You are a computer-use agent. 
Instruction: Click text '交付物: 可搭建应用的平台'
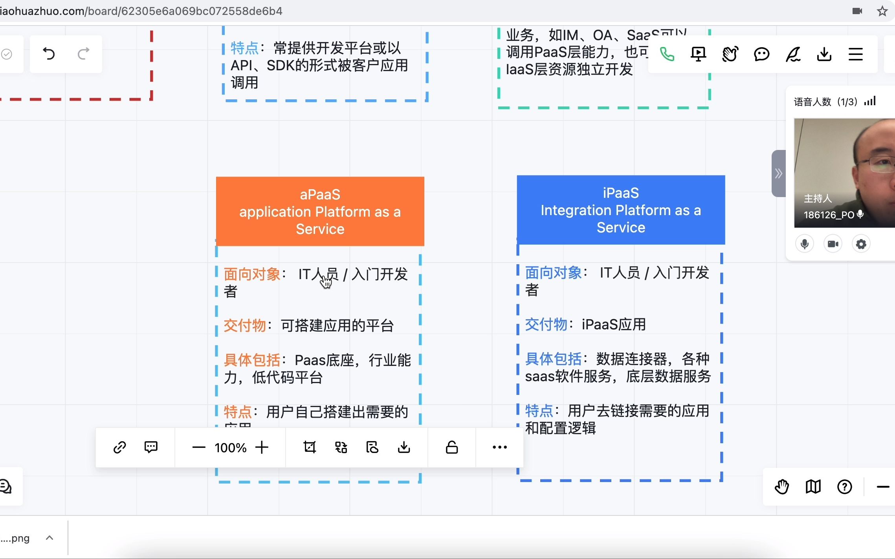(x=308, y=325)
